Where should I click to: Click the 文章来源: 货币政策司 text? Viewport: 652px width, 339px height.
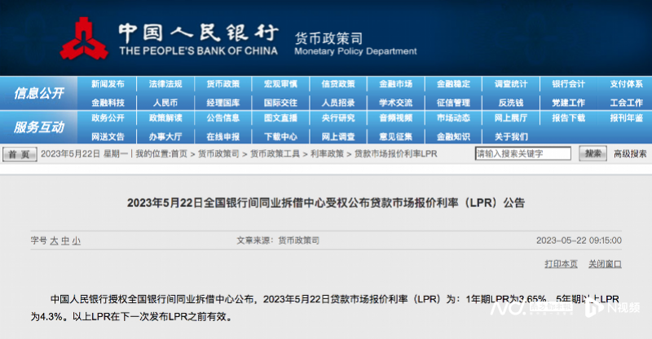(278, 240)
